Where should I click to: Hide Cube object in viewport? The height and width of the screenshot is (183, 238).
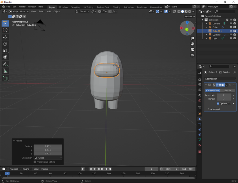click(x=231, y=27)
